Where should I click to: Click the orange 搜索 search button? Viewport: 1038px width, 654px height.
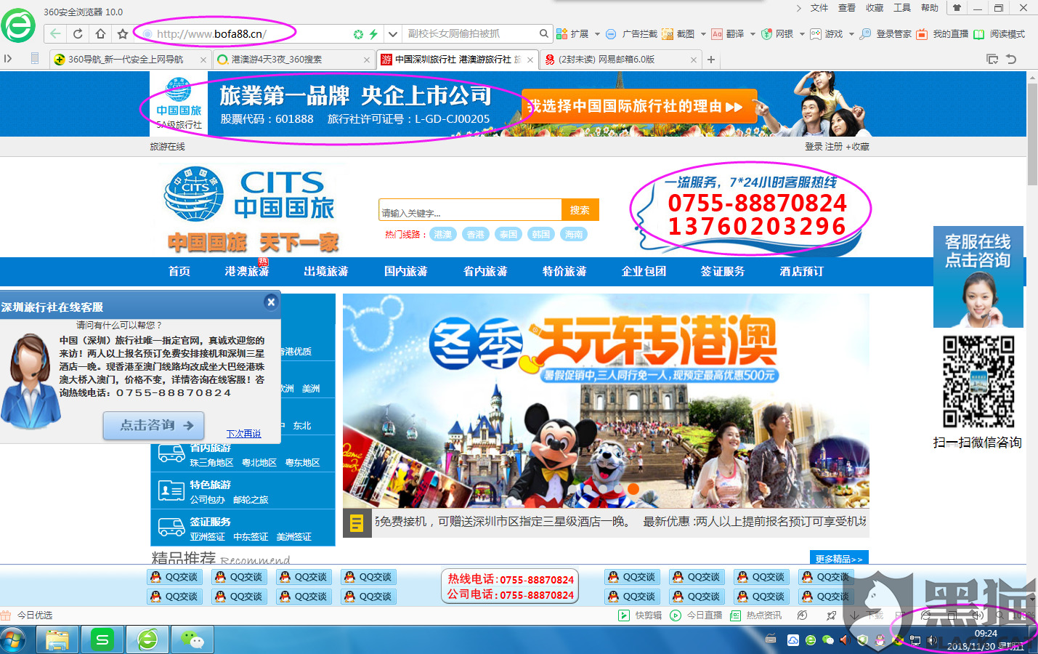click(x=580, y=210)
